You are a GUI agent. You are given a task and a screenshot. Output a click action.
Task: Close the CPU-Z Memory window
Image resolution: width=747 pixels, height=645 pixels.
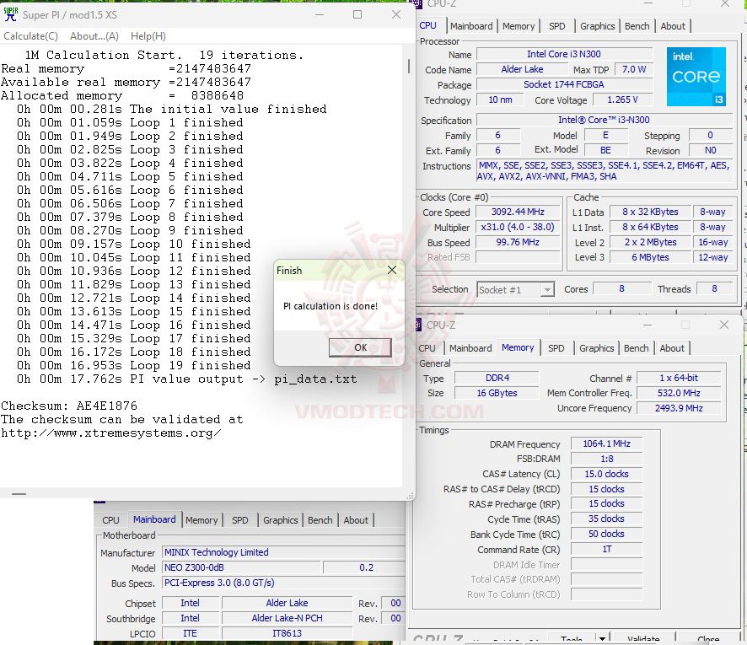[724, 325]
